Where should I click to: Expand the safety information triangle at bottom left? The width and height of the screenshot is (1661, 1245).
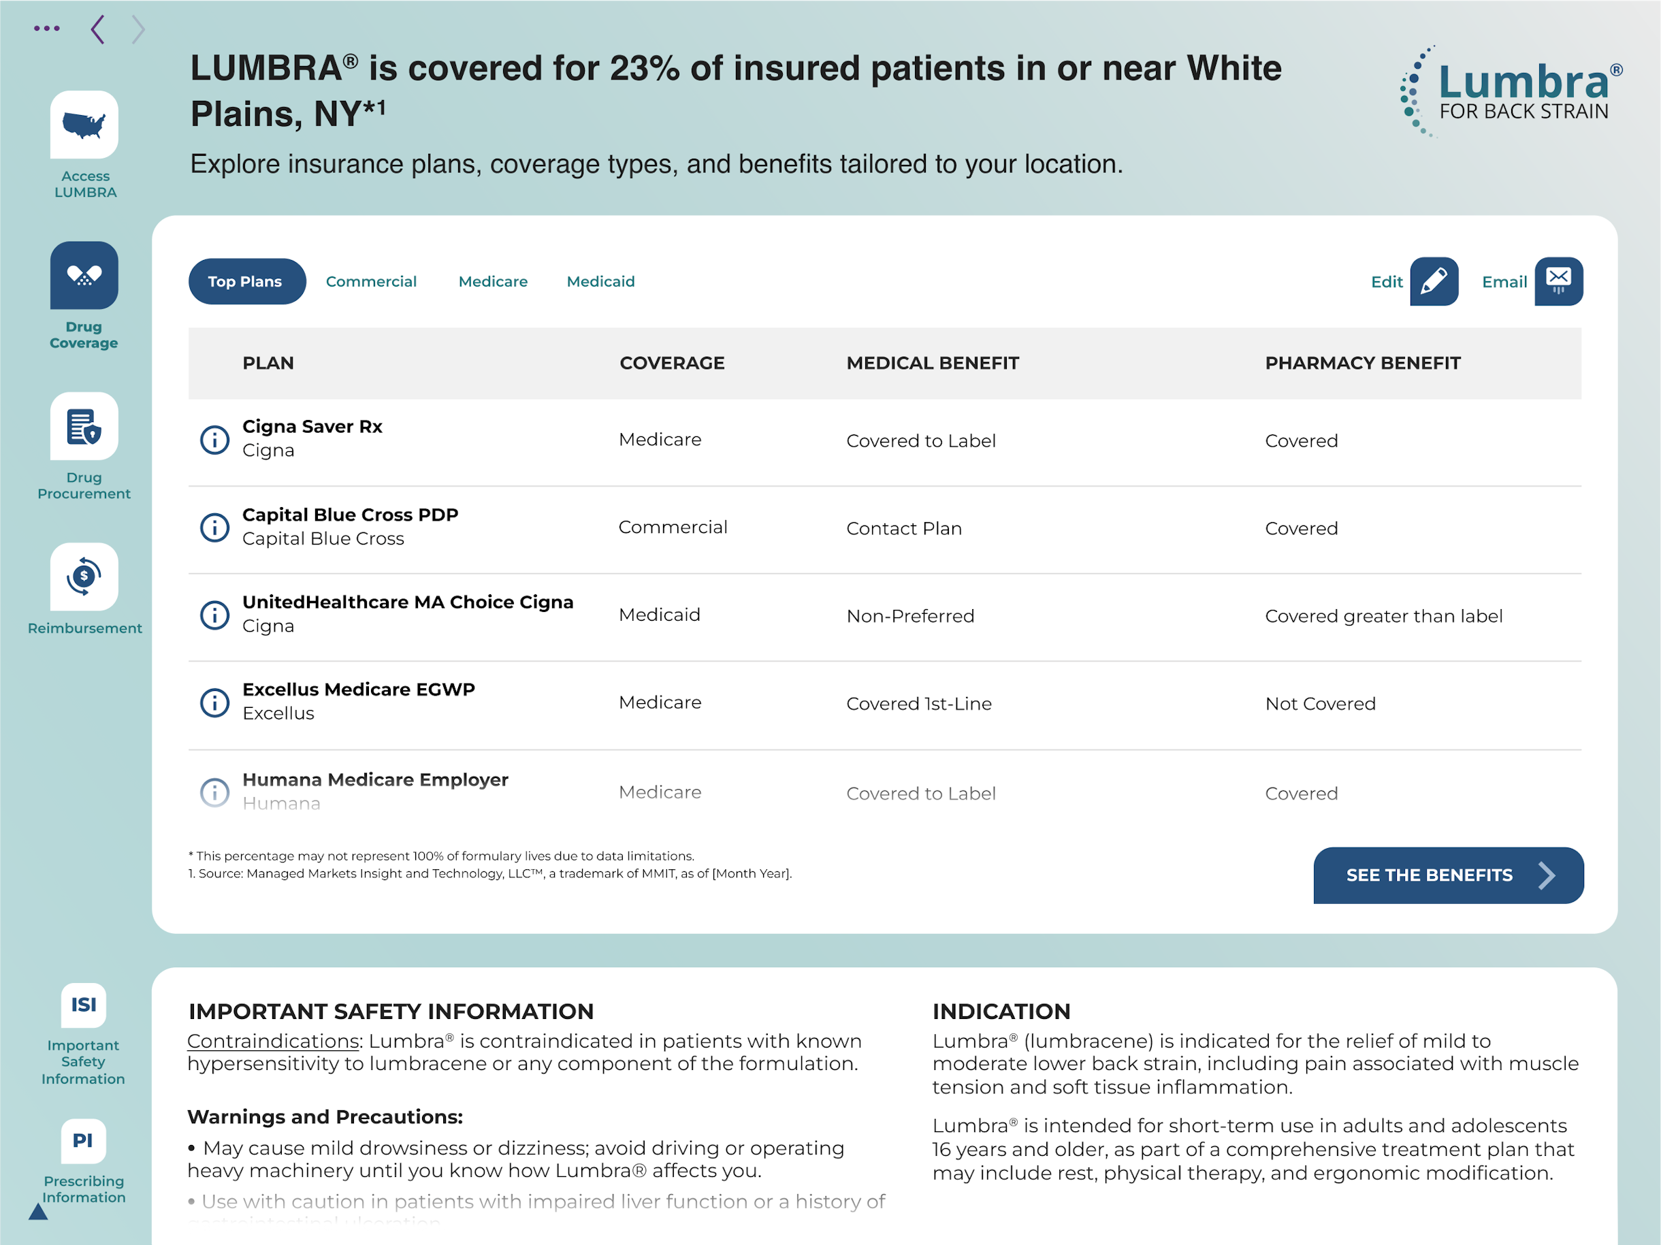[38, 1211]
